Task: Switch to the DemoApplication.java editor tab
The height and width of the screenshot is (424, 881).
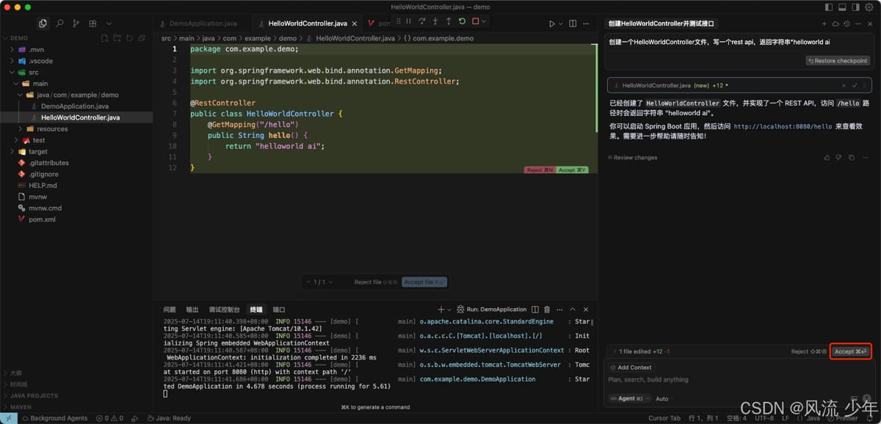Action: coord(203,23)
